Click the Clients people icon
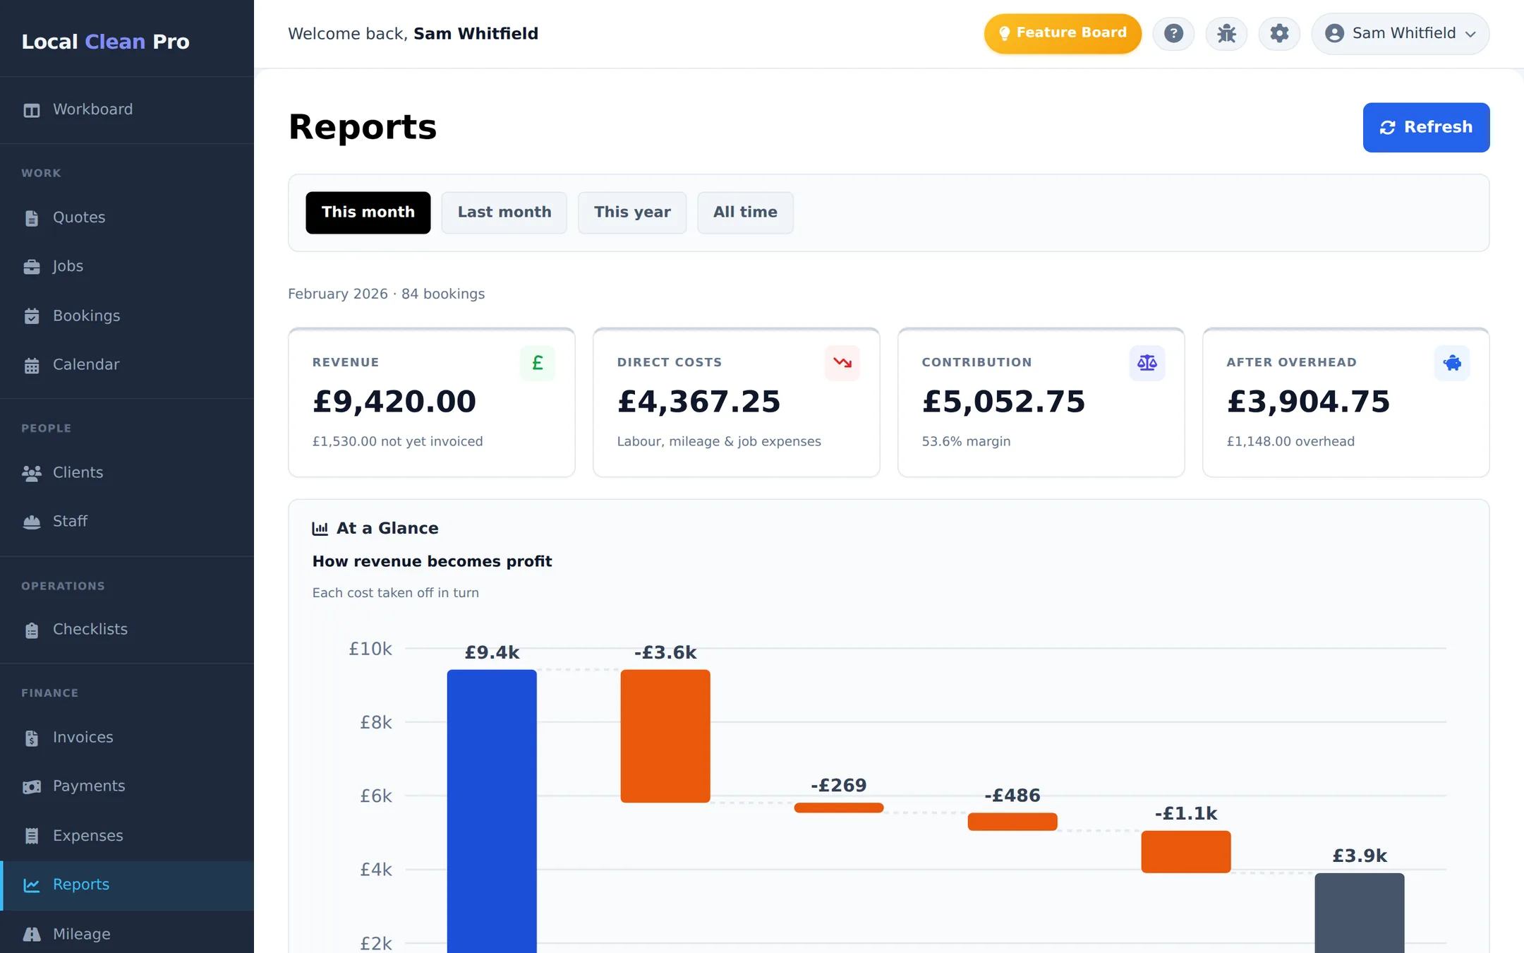Image resolution: width=1524 pixels, height=953 pixels. pos(32,473)
